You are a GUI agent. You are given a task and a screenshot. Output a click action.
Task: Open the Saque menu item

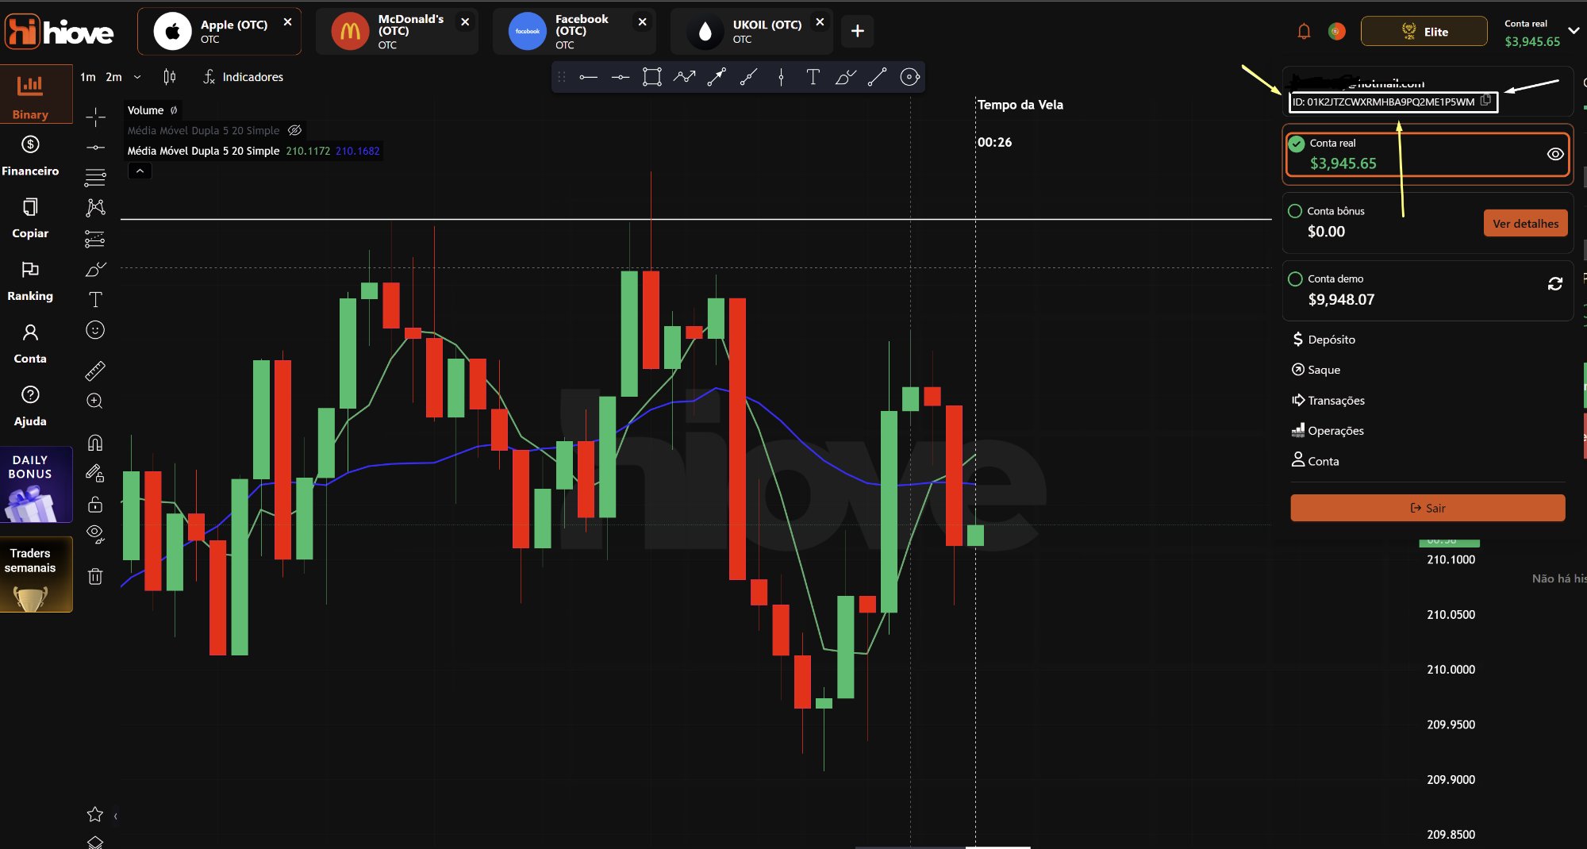click(x=1323, y=370)
